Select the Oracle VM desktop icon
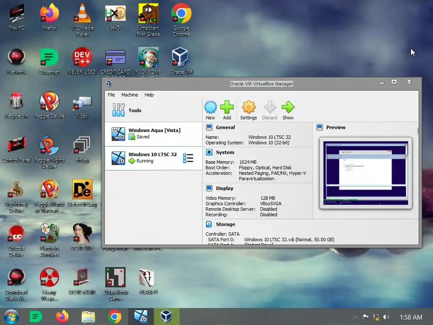 181,62
